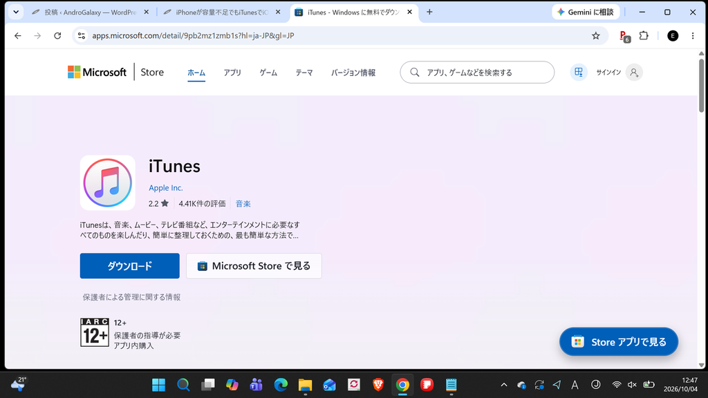Screen dimensions: 708x398
Task: Open 保護者による管理に関する情報 link
Action: (131, 297)
